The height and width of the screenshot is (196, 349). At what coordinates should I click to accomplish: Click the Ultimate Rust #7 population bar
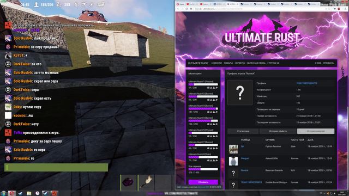(x=203, y=145)
